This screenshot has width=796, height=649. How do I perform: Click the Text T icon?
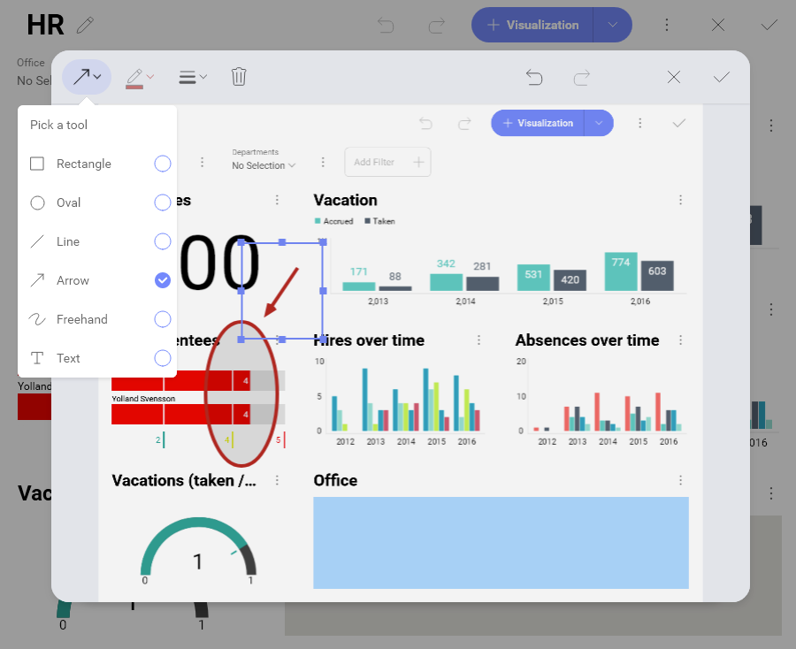tap(37, 358)
